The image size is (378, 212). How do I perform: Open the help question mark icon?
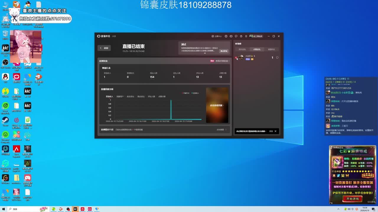click(241, 36)
